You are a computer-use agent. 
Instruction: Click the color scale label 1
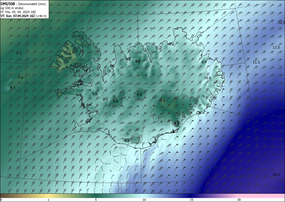(x=48, y=200)
